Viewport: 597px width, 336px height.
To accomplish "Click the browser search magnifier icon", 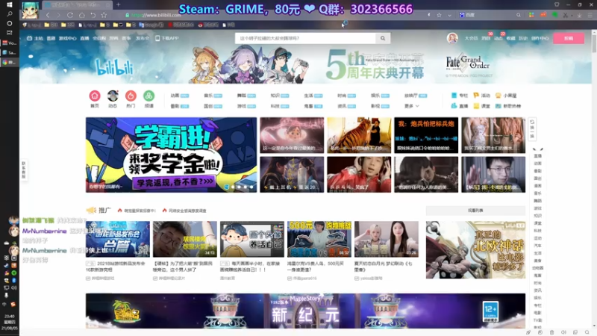I will 518,15.
